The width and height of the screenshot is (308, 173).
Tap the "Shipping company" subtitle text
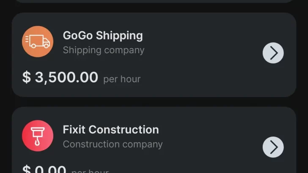pos(104,50)
